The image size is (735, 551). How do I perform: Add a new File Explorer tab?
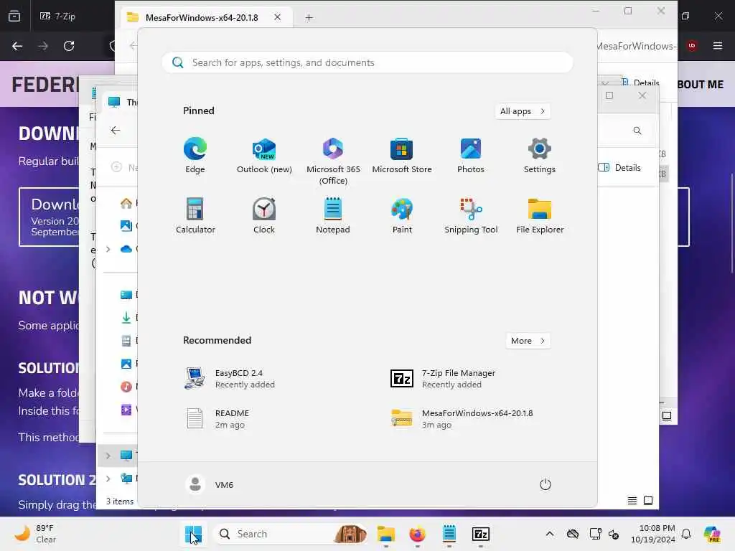pyautogui.click(x=309, y=18)
